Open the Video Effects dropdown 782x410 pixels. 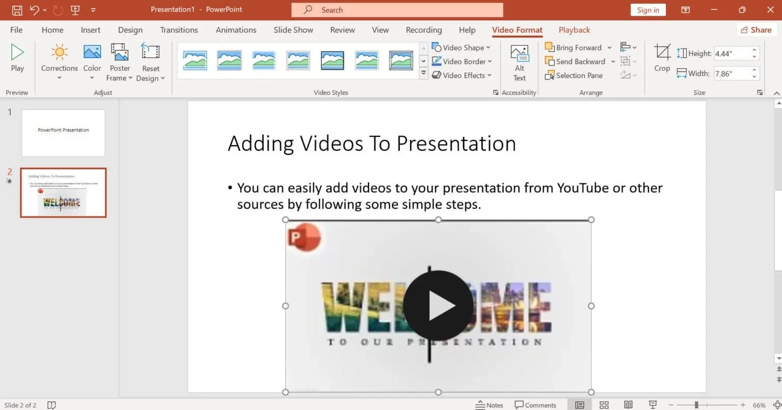click(462, 75)
